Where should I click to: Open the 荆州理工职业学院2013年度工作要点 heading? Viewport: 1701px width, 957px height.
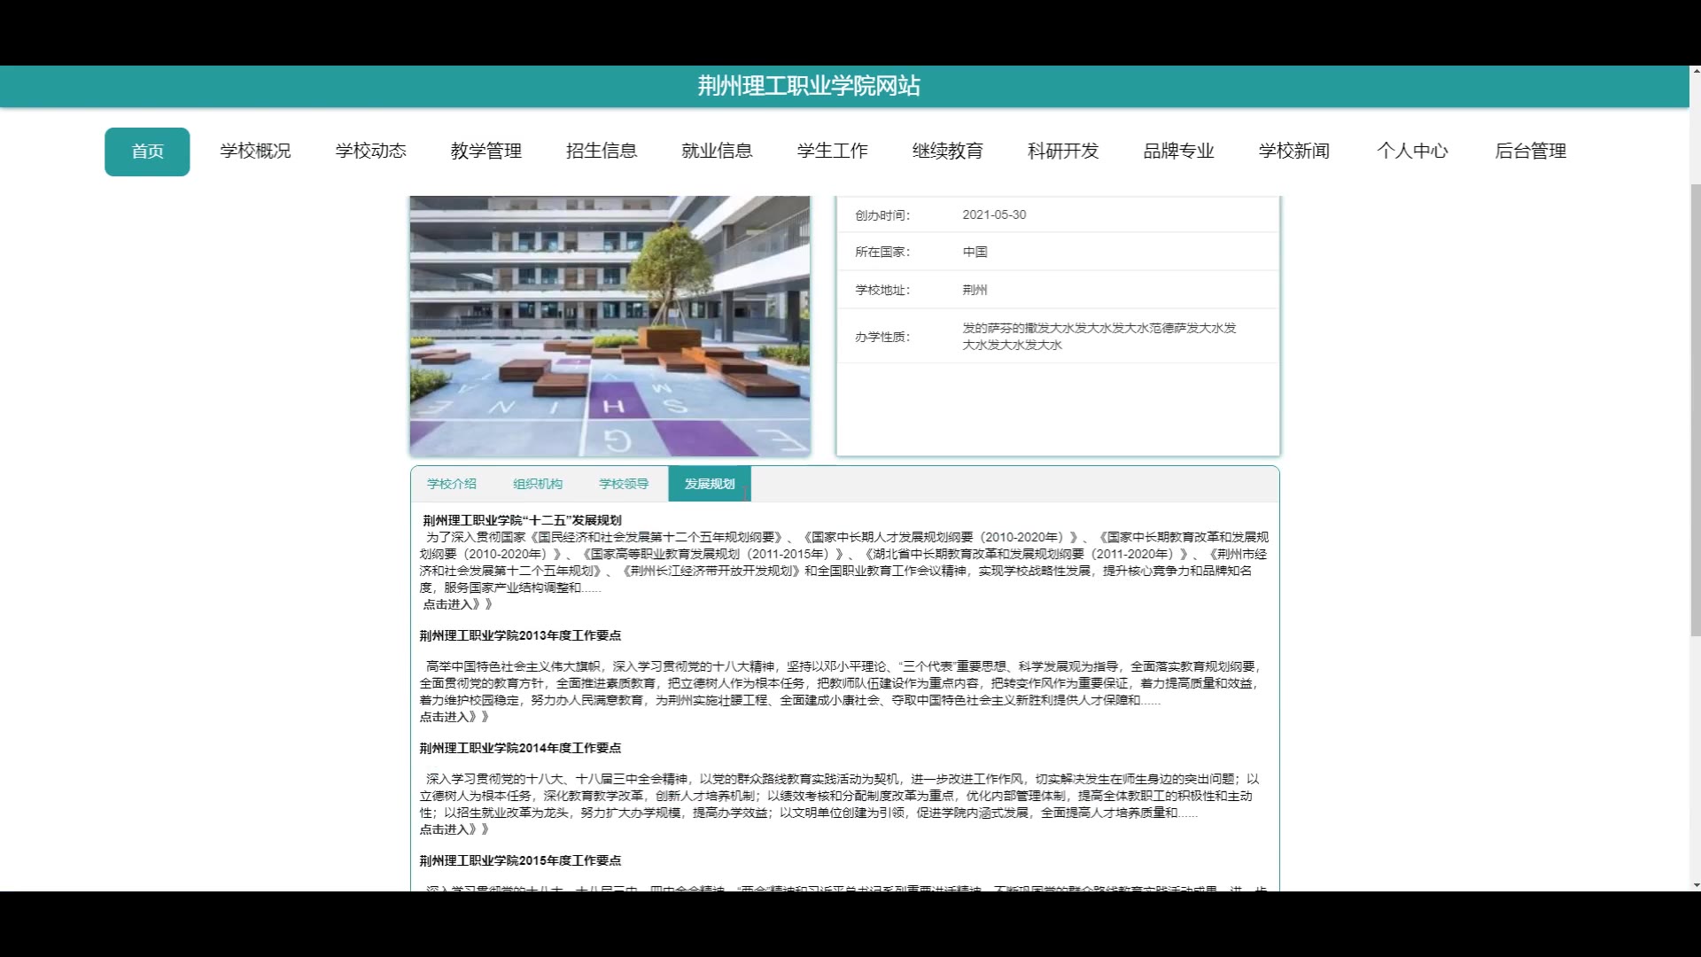(x=520, y=635)
